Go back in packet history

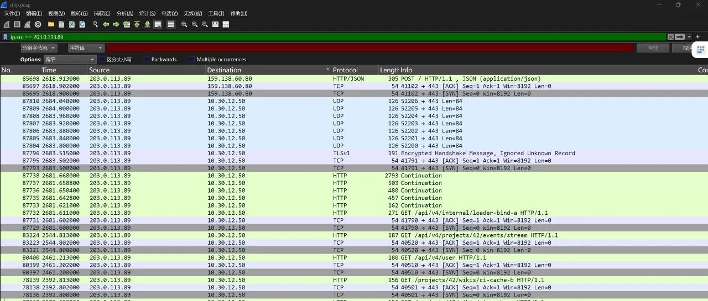[x=106, y=24]
